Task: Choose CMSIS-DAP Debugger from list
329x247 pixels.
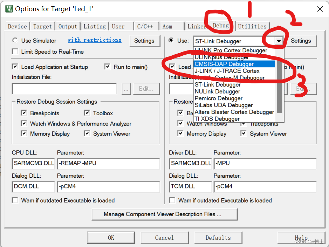Action: coord(234,64)
